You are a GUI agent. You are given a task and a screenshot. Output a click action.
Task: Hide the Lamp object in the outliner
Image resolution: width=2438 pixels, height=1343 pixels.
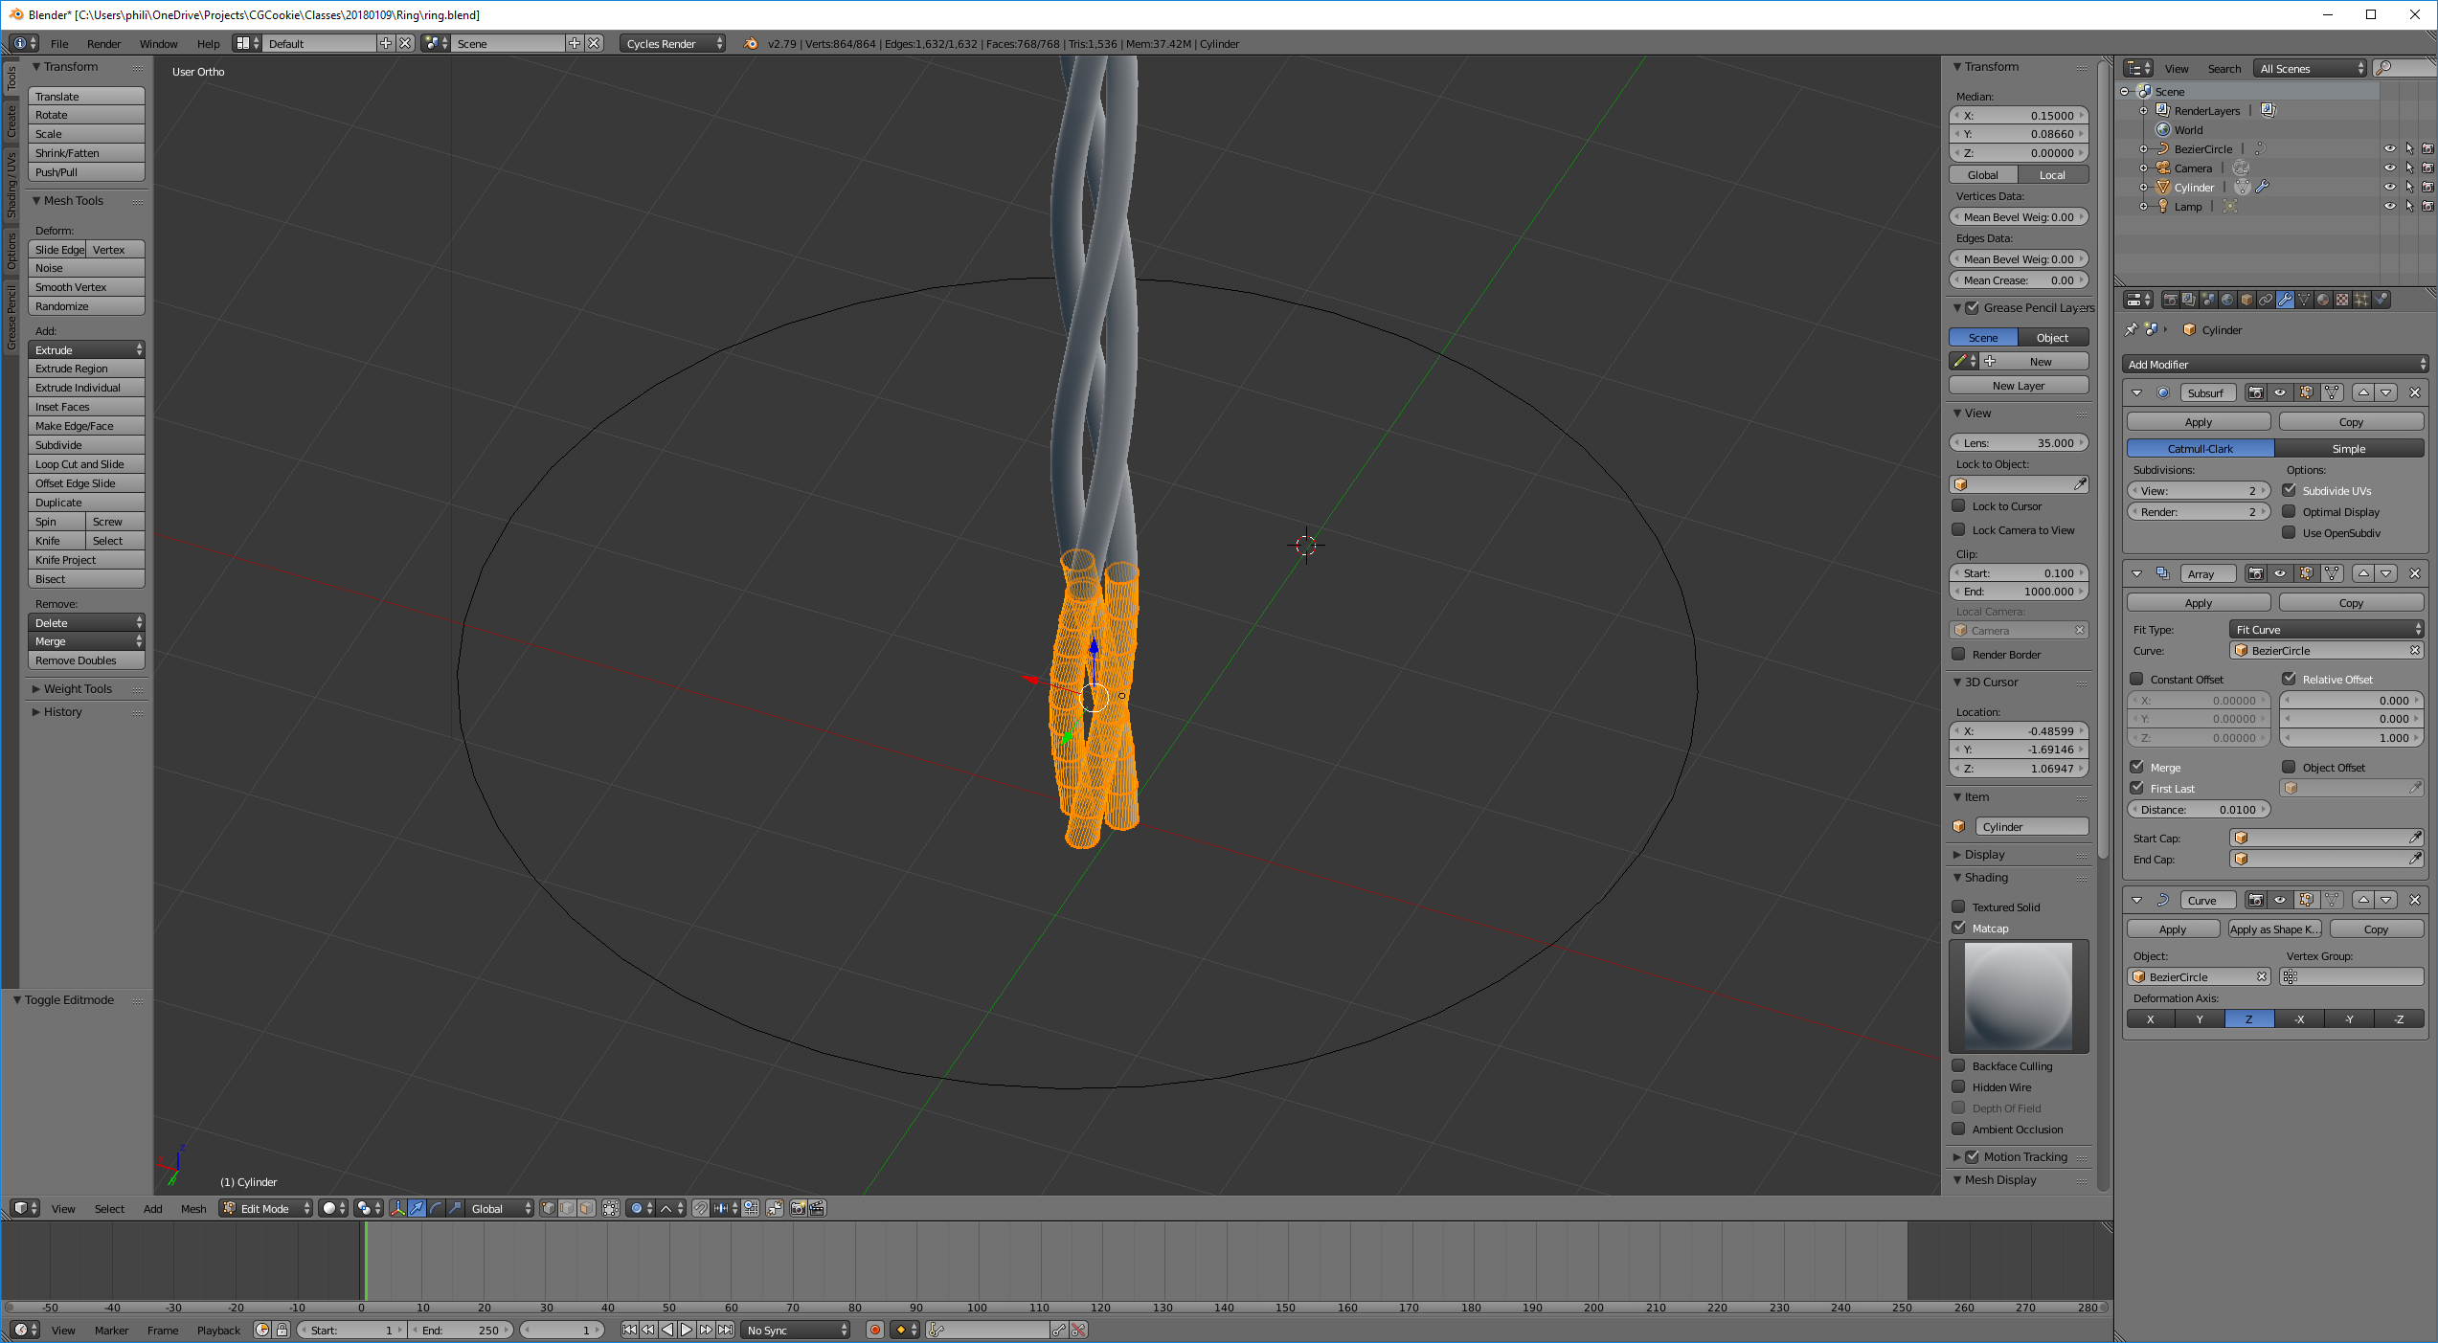[2389, 206]
